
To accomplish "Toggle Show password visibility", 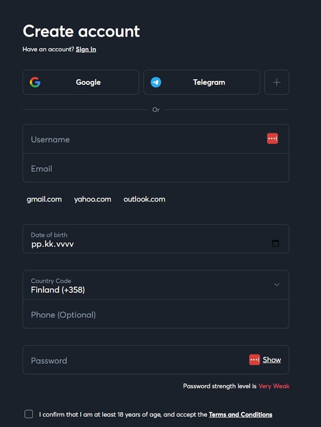I will click(271, 360).
